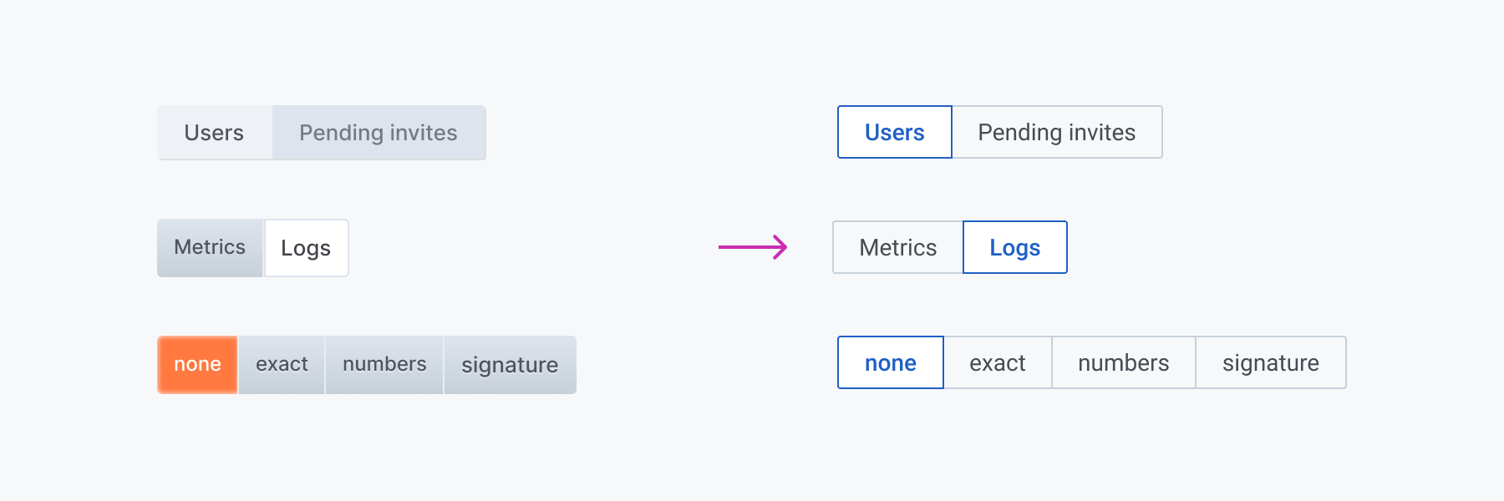Click the orange none segment
Screen dimensions: 1504x501
click(x=196, y=364)
